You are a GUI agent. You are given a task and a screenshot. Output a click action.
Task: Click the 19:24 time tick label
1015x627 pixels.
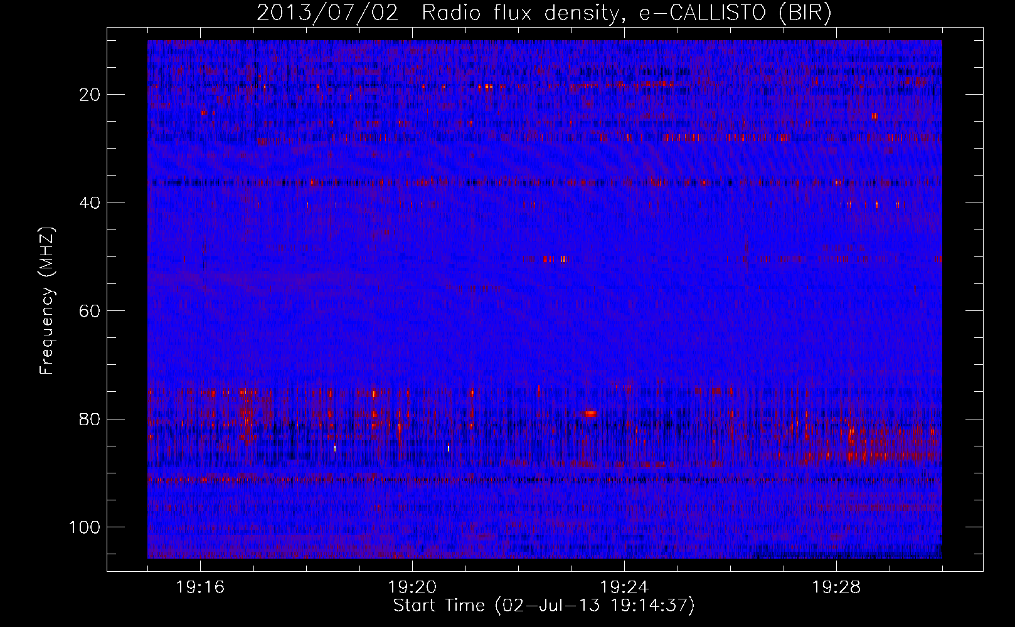tap(624, 587)
